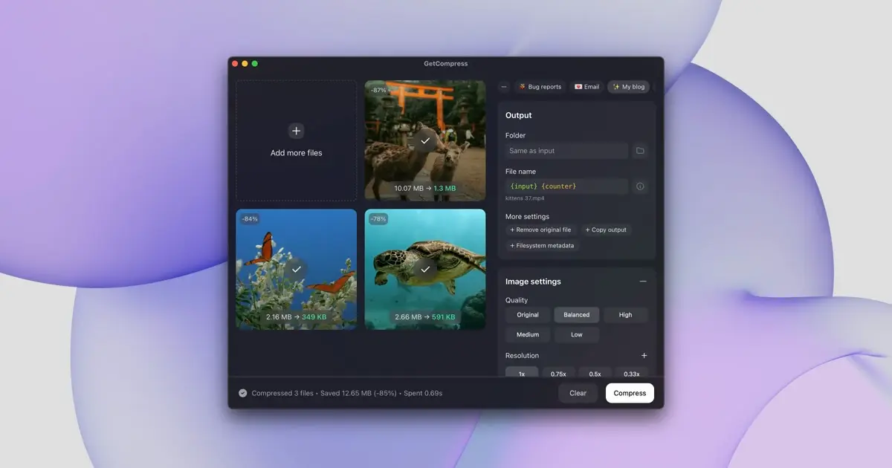Image resolution: width=892 pixels, height=468 pixels.
Task: Set resolution to 0.33x
Action: click(x=631, y=373)
